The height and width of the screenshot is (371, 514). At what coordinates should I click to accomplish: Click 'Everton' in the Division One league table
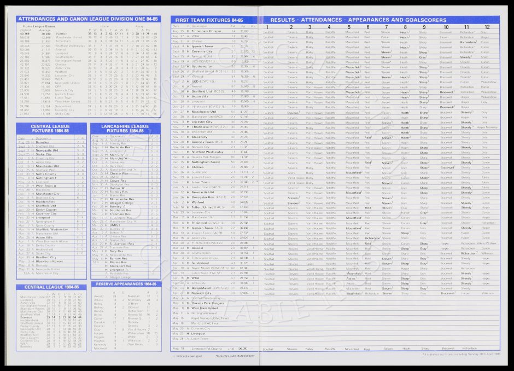(61, 33)
